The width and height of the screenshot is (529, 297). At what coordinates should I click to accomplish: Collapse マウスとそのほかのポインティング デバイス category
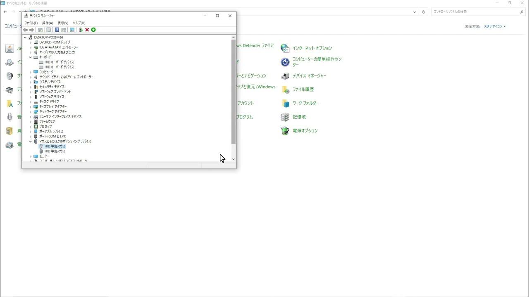tap(31, 141)
